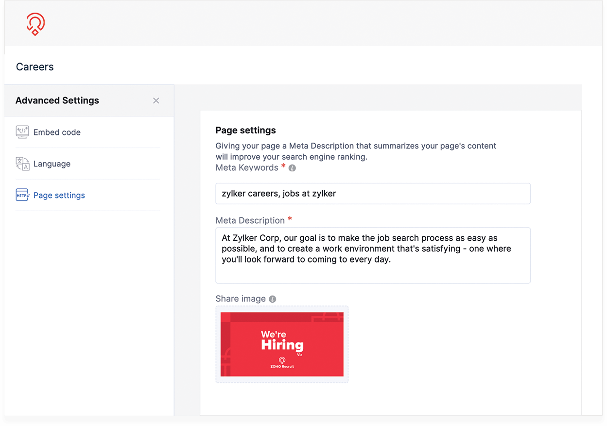Screen dimensions: 607x426
Task: Click the info icon beside Share image
Action: (273, 299)
